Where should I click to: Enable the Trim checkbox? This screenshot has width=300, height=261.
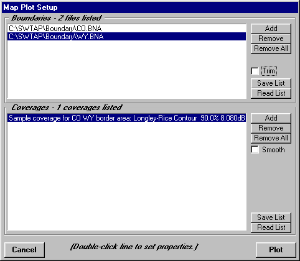click(255, 71)
